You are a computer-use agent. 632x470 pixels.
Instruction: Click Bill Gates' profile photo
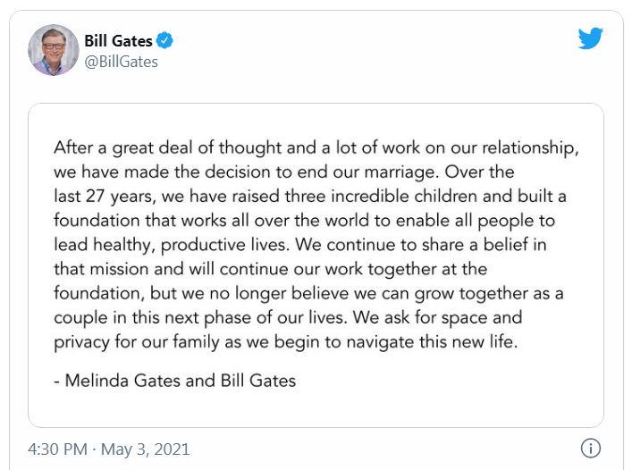pyautogui.click(x=54, y=50)
